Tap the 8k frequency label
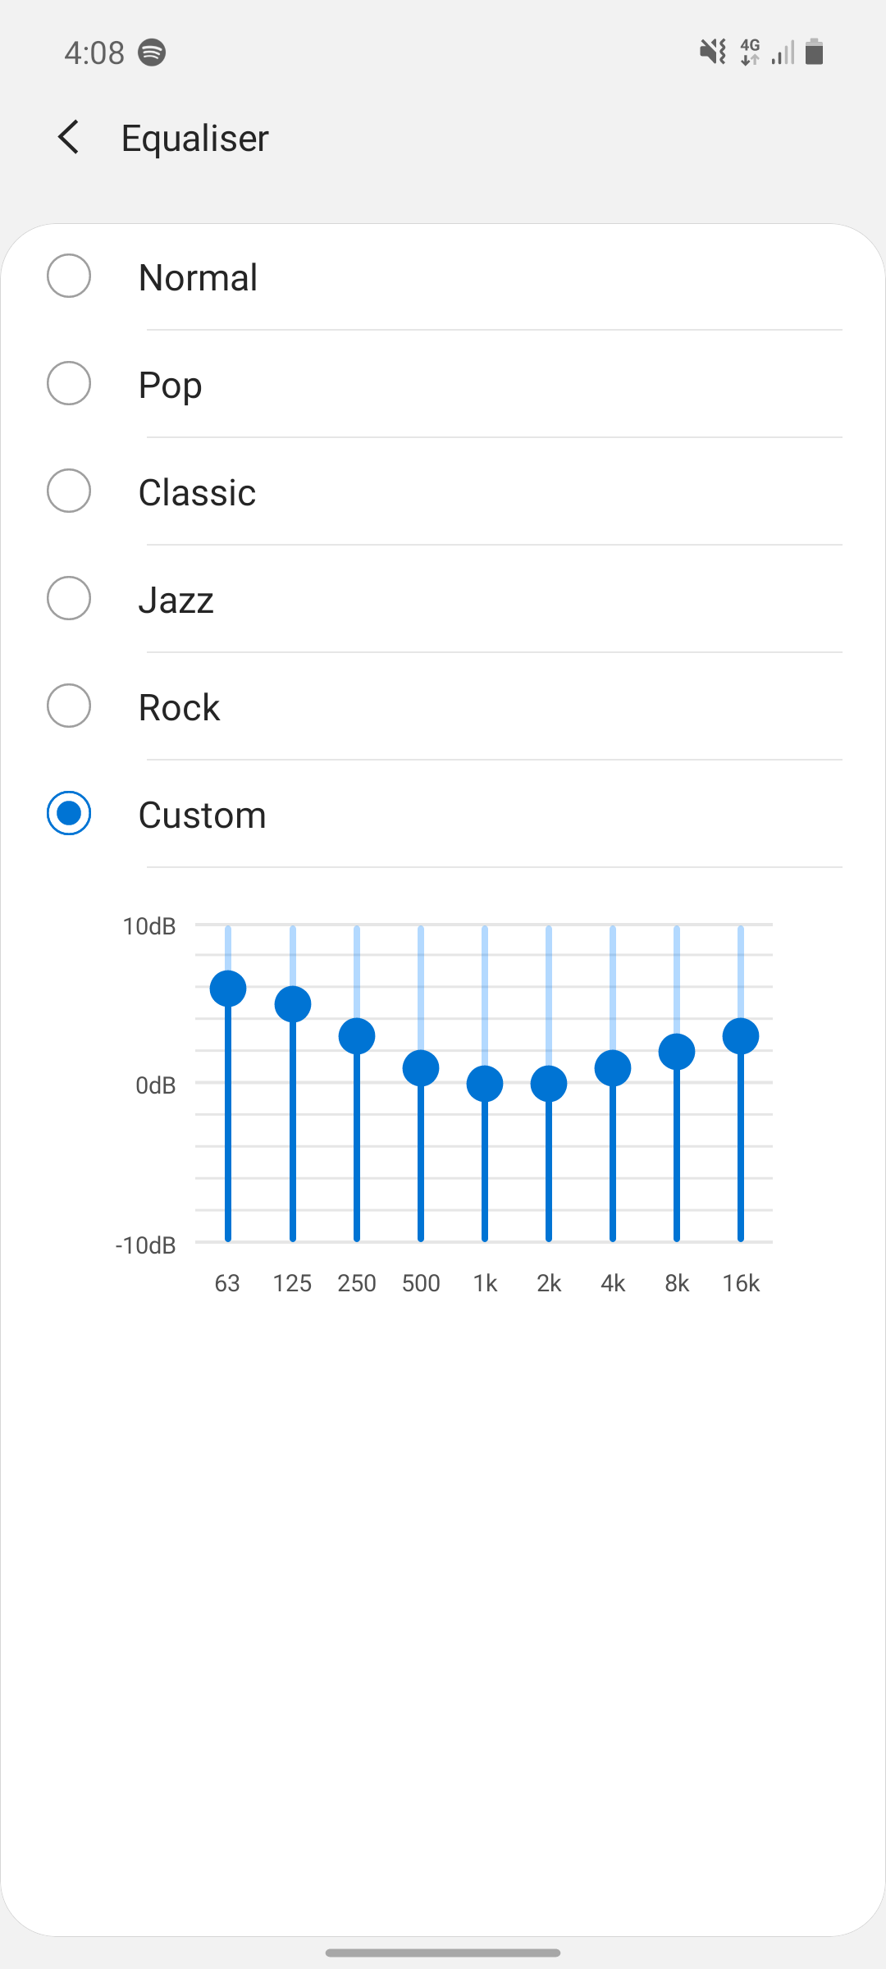The width and height of the screenshot is (886, 1969). coord(677,1283)
